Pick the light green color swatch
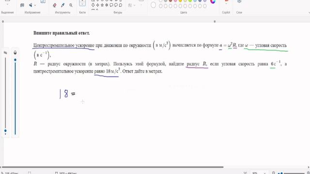 click(190, 1)
